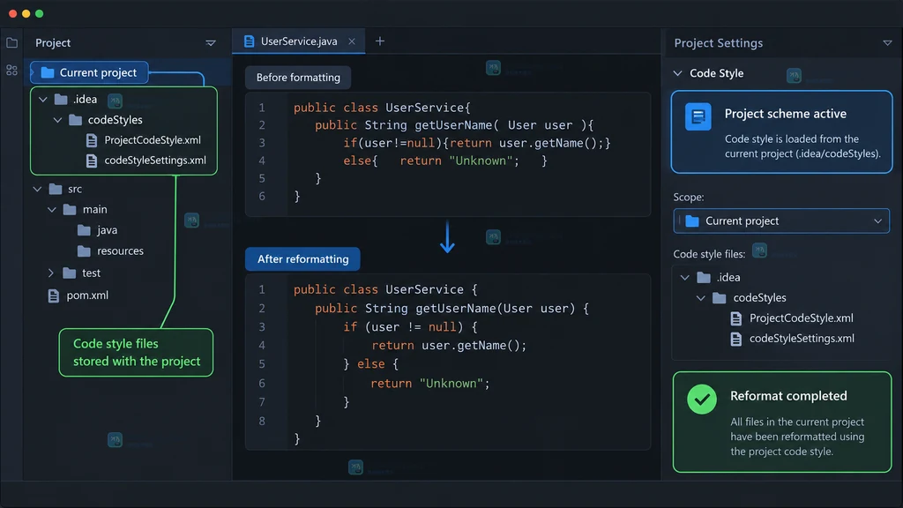Image resolution: width=903 pixels, height=508 pixels.
Task: Collapse the main folder
Action: [x=52, y=210]
